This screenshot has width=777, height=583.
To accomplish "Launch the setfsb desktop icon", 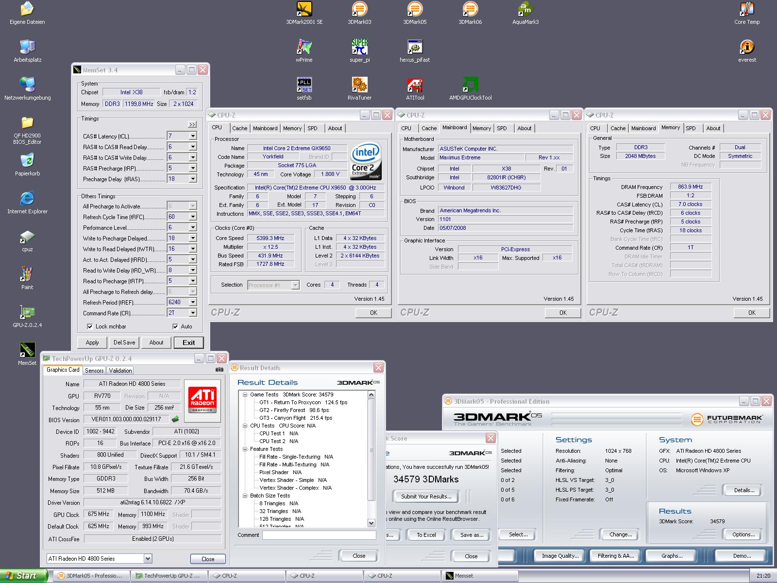I will point(304,89).
